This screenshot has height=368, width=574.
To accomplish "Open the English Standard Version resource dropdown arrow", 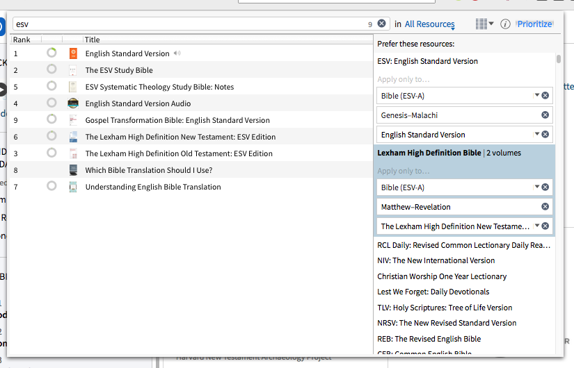I will 536,134.
